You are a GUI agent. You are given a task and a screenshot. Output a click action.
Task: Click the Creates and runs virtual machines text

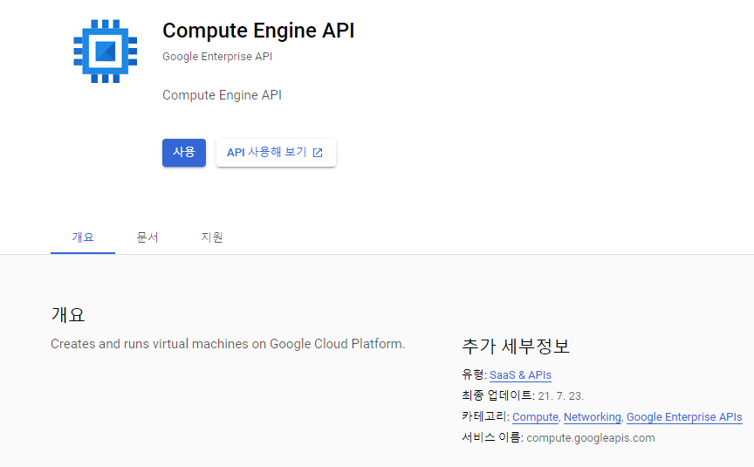pos(228,344)
